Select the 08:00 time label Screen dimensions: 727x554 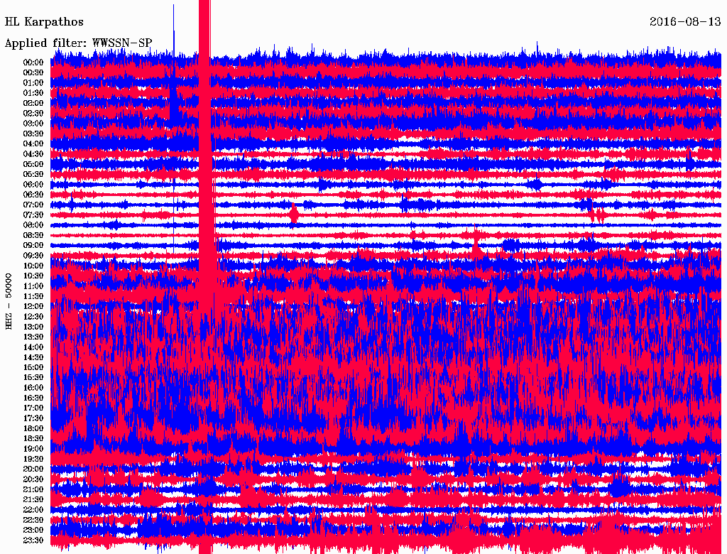click(x=33, y=225)
